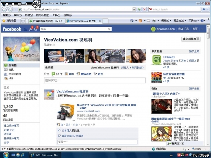Click the DS1 dashcam product thumbnail
The width and height of the screenshot is (211, 158).
[x=66, y=112]
